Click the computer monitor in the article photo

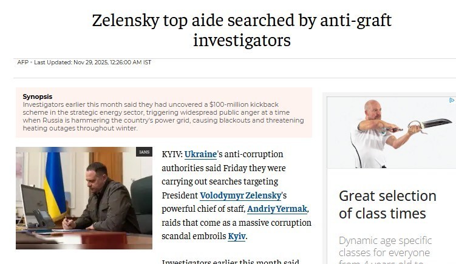(x=32, y=204)
